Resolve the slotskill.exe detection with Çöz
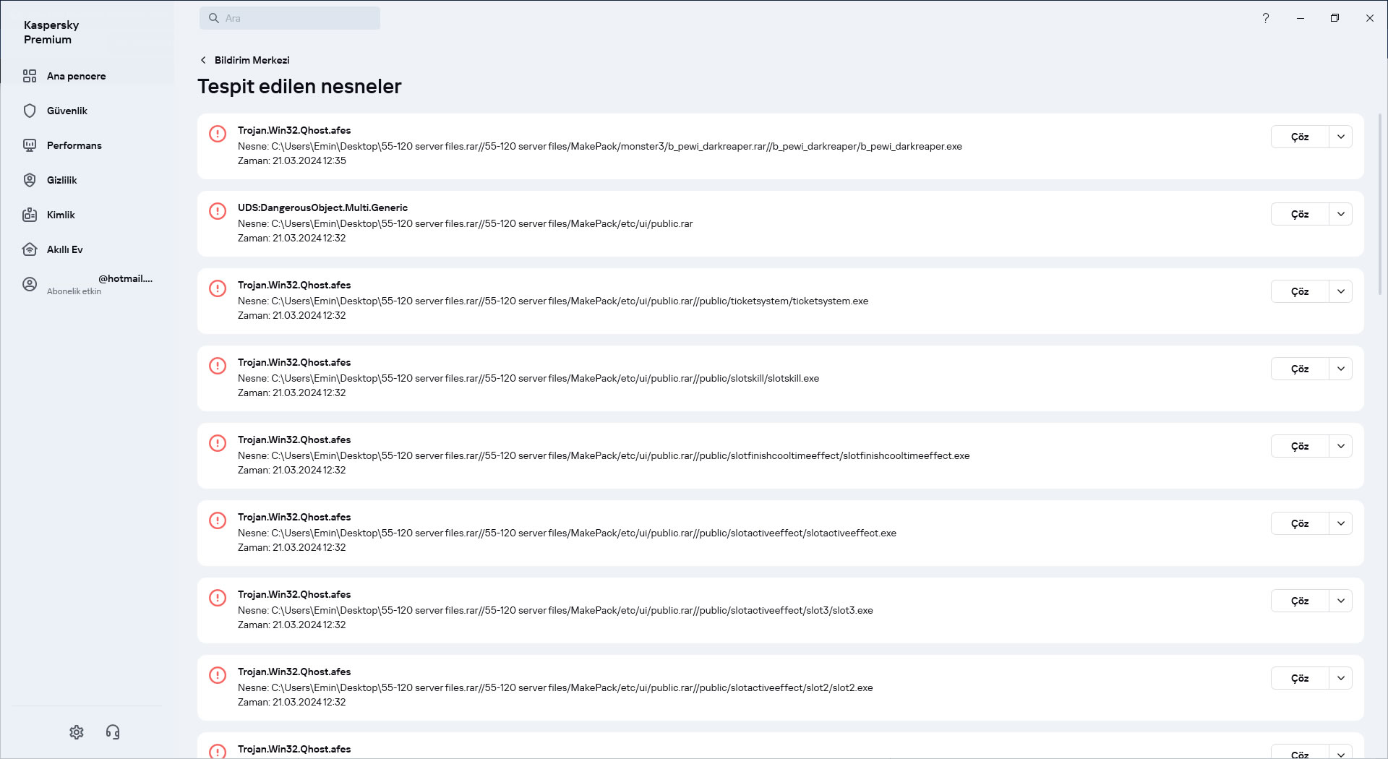Viewport: 1388px width, 759px height. 1300,369
